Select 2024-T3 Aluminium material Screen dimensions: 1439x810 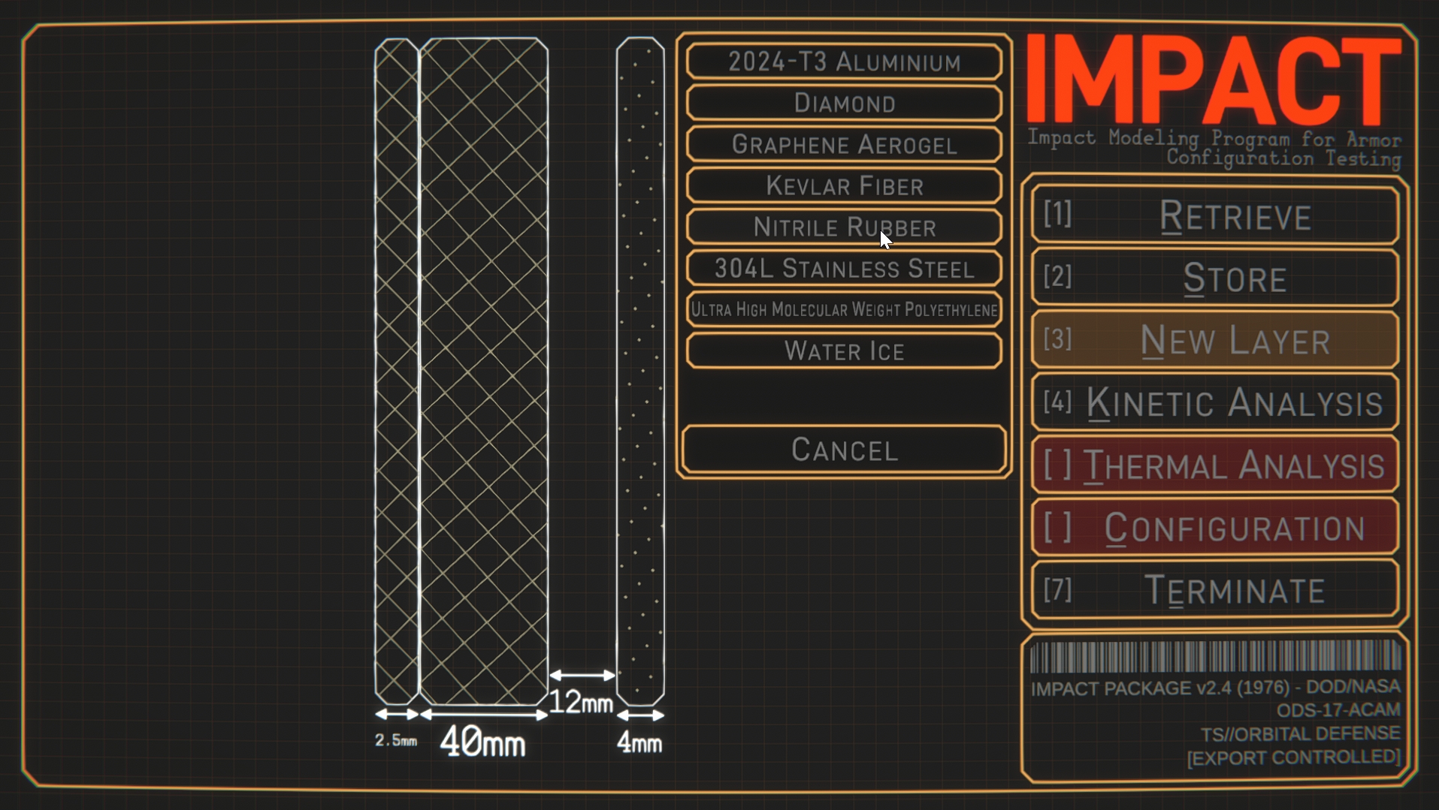844,62
